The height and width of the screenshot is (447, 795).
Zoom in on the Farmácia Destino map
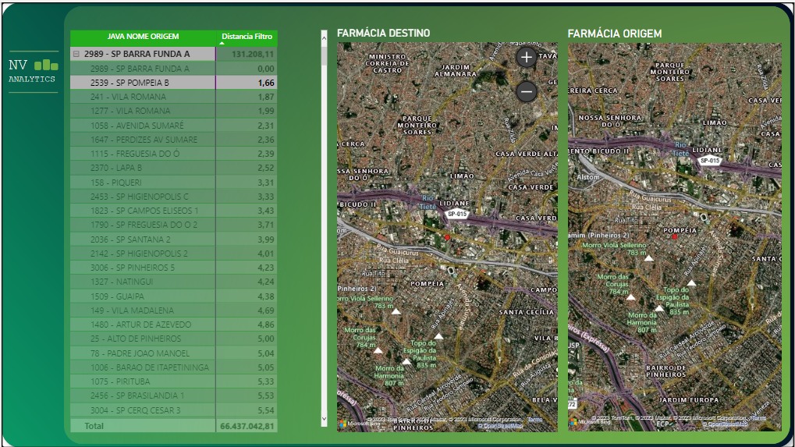coord(527,57)
